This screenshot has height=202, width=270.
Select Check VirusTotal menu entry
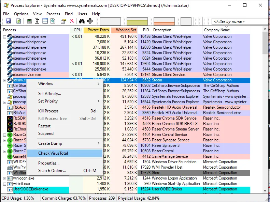pos(65,153)
